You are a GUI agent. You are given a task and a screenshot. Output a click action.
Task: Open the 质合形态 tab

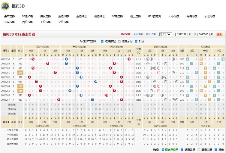[210, 16]
